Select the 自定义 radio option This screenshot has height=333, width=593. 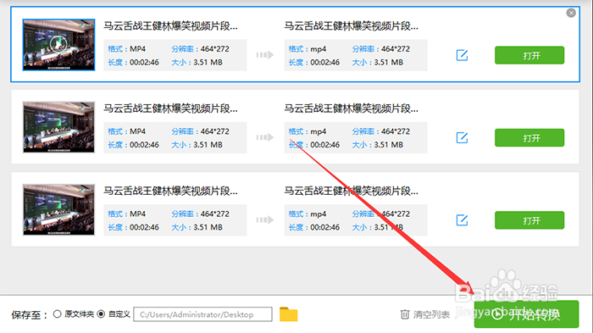click(101, 314)
